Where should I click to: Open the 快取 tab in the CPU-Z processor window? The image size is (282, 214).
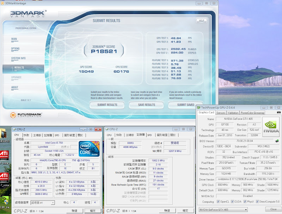pyautogui.click(x=26, y=135)
